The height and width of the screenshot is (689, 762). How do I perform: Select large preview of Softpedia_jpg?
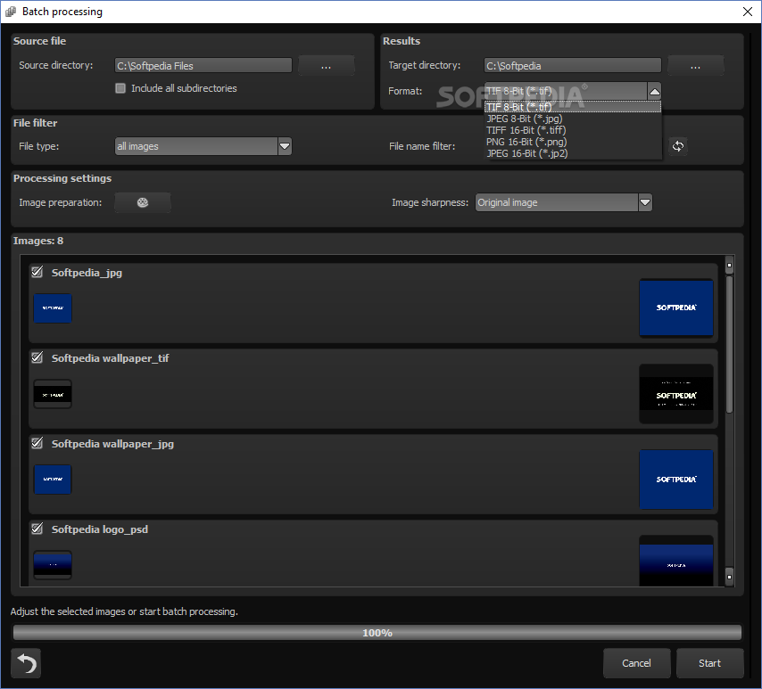click(x=676, y=308)
